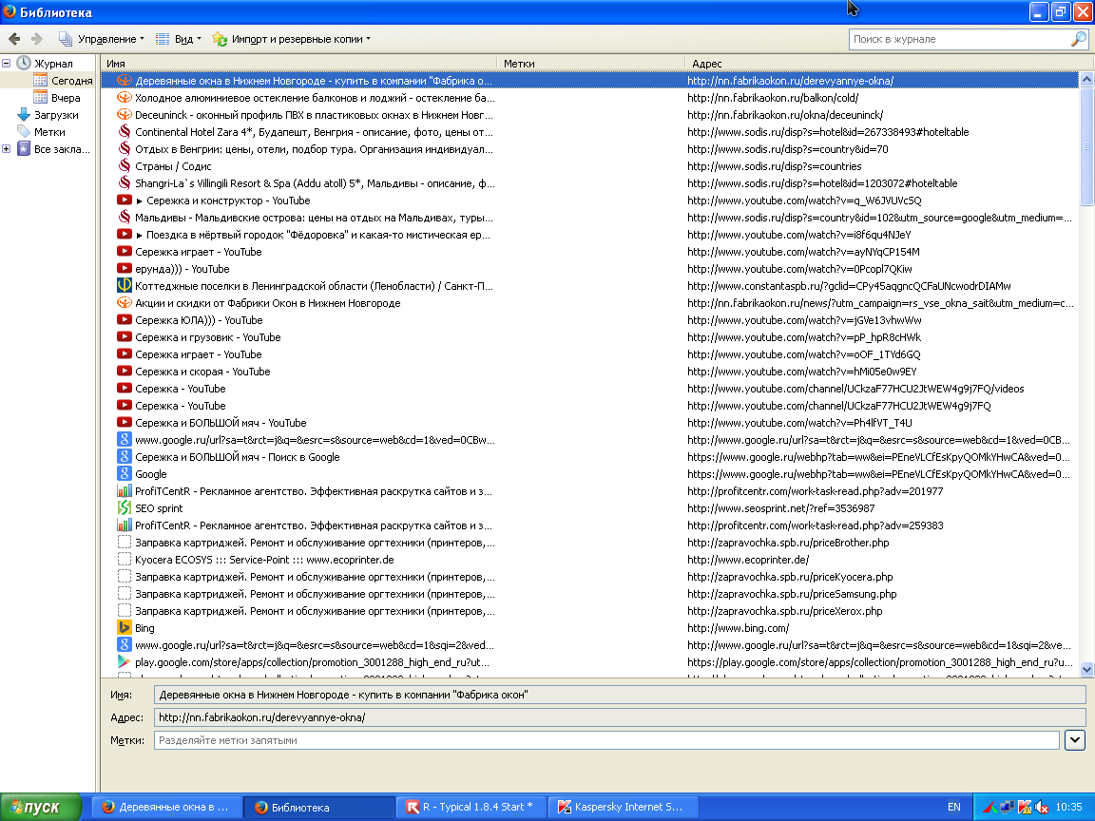
Task: Click address http://zapravochka.spb.ru/priceSamsung.php
Action: (792, 593)
